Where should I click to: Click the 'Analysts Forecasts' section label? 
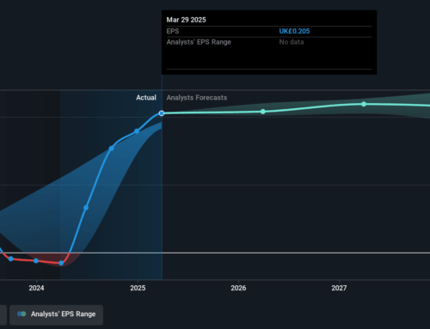pyautogui.click(x=197, y=98)
